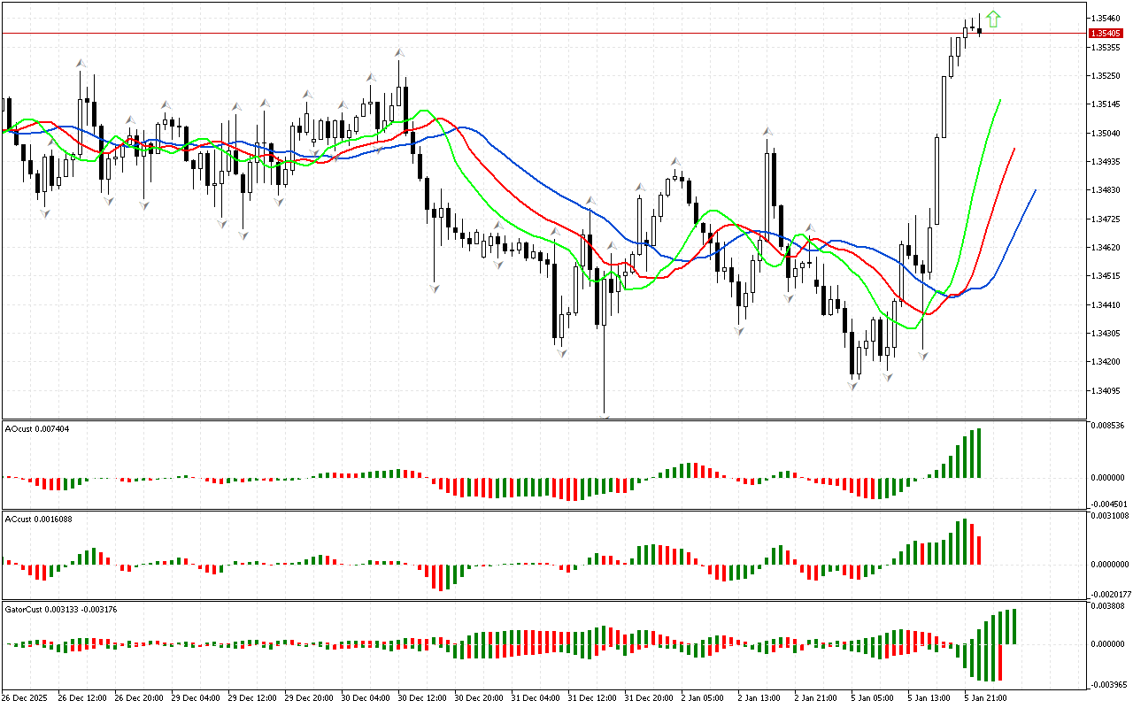The image size is (1133, 708).
Task: Select the last black candle at chart's right edge
Action: pos(980,31)
